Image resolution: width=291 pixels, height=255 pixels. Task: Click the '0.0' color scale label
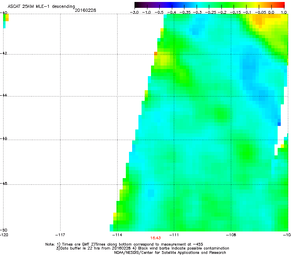click(271, 13)
